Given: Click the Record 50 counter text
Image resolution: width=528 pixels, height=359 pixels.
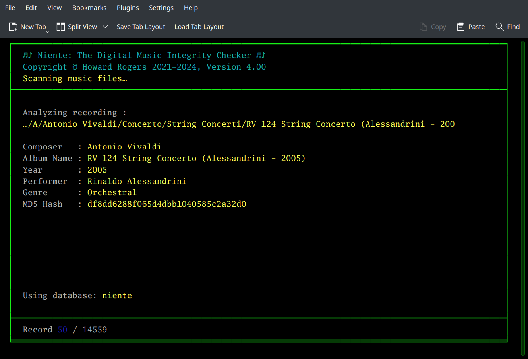Looking at the screenshot, I should (x=65, y=330).
